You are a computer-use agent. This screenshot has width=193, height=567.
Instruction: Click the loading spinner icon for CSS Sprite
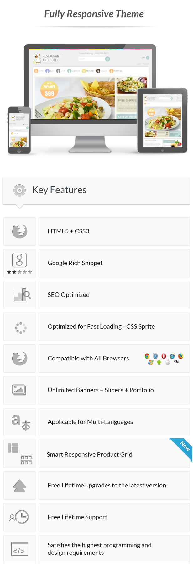(x=21, y=328)
